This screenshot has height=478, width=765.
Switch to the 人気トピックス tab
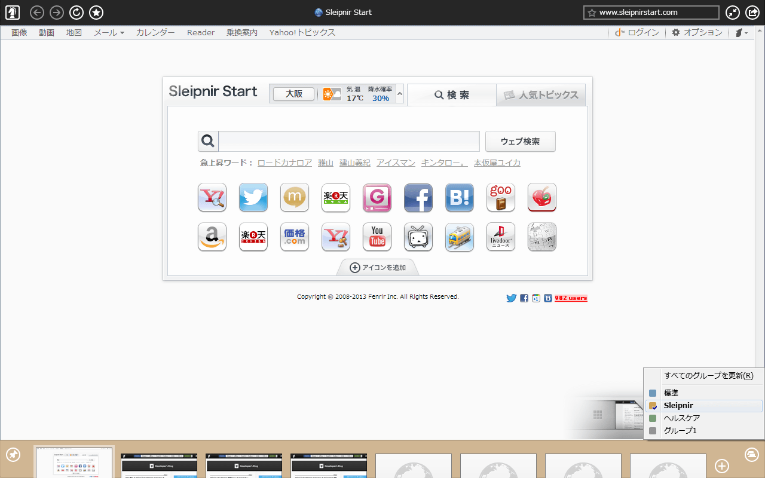(541, 95)
